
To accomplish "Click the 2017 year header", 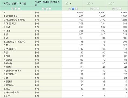I will click(x=112, y=3).
